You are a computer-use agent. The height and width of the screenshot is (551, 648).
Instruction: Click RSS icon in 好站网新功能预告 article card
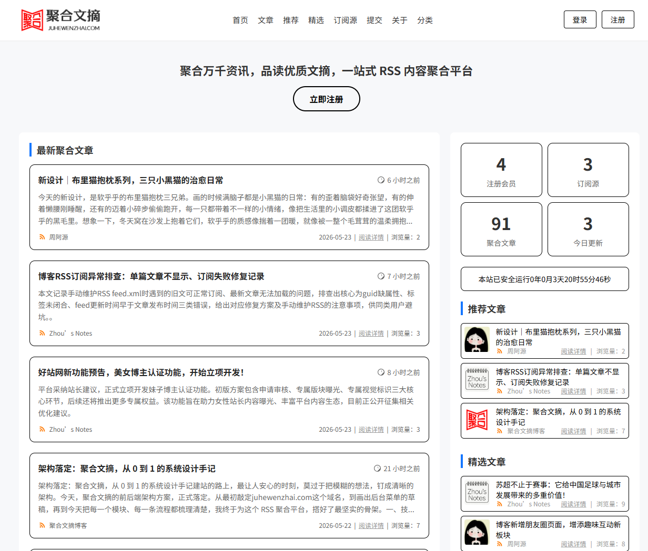[42, 430]
